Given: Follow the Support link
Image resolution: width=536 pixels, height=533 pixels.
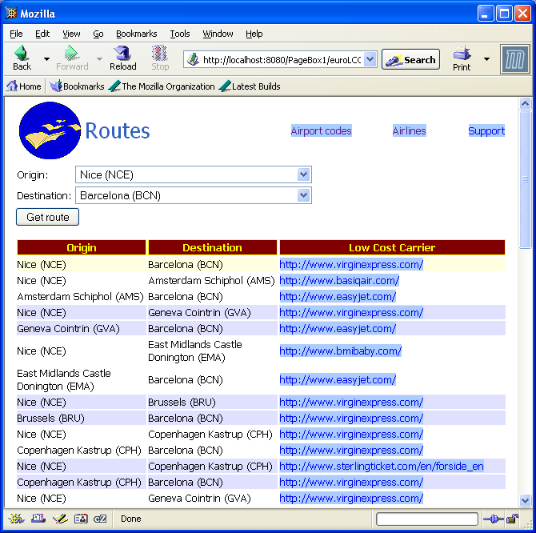Looking at the screenshot, I should pyautogui.click(x=486, y=131).
